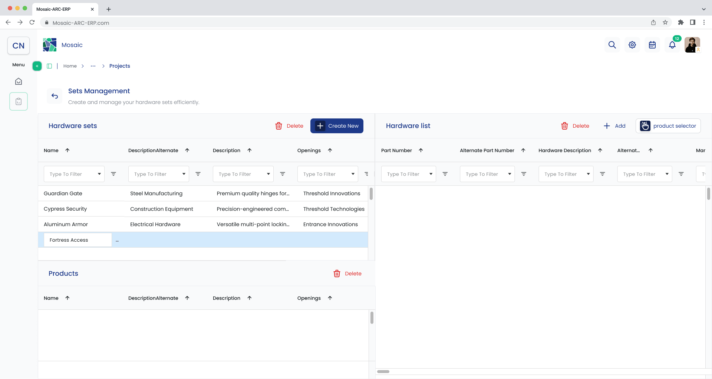
Task: Open the search magnifier icon
Action: (x=612, y=45)
